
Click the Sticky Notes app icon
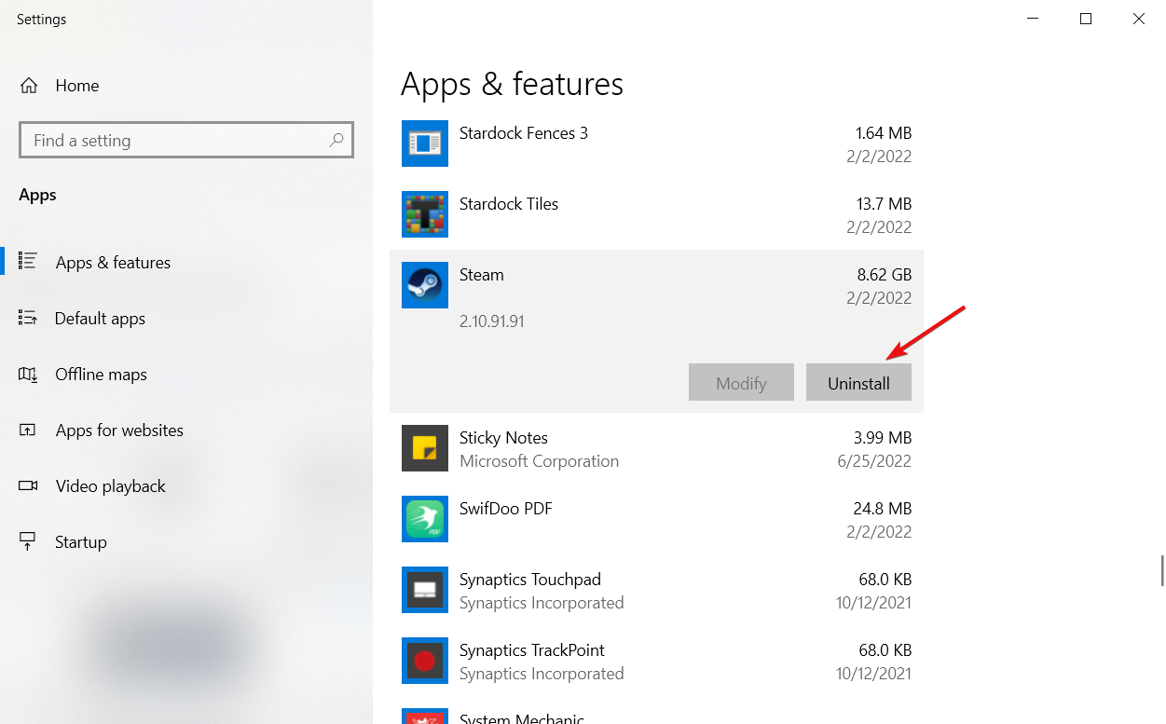tap(425, 448)
